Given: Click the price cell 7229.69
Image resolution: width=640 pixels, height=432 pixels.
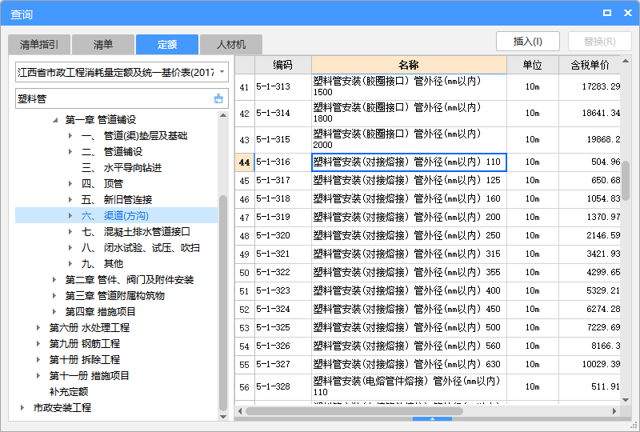Looking at the screenshot, I should 590,327.
